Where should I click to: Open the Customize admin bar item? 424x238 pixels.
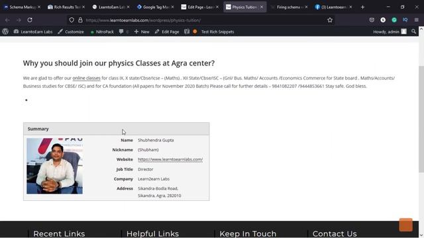[71, 32]
